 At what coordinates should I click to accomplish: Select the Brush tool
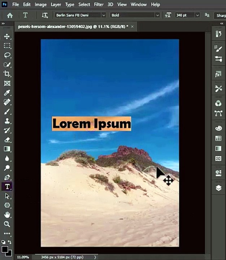pyautogui.click(x=7, y=112)
